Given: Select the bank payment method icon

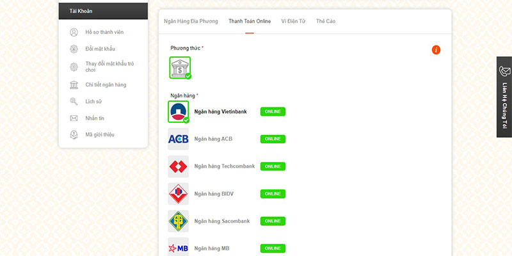Looking at the screenshot, I should coord(180,68).
